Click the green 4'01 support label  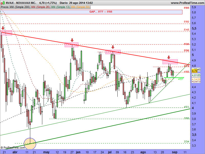[x=187, y=107]
